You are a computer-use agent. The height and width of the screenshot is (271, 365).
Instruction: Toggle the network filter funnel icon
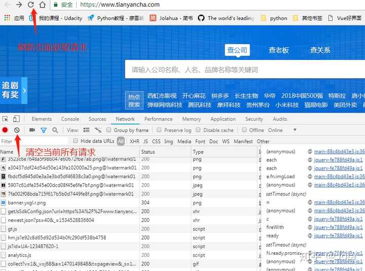pyautogui.click(x=44, y=130)
